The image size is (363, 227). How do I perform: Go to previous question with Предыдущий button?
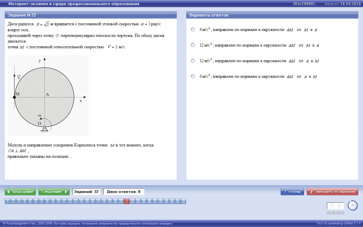(x=20, y=192)
